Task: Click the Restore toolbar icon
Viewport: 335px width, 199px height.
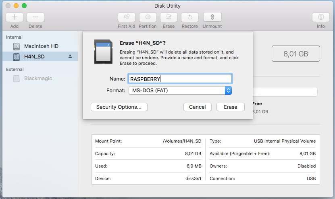Action: (x=190, y=17)
